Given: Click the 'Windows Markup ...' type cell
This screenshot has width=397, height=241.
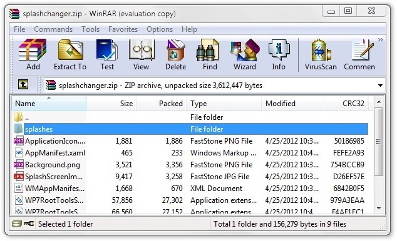Looking at the screenshot, I should (x=223, y=153).
